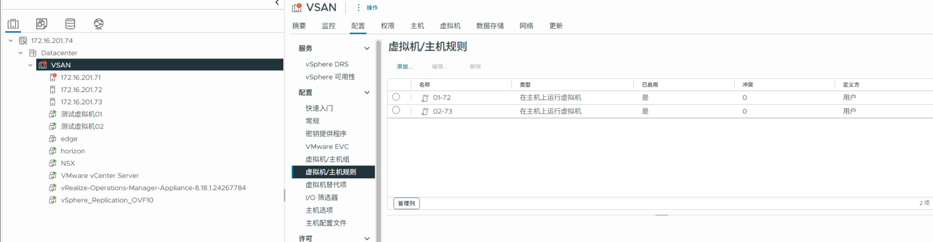Open the VMs and Templates inventory view icon

click(x=41, y=24)
